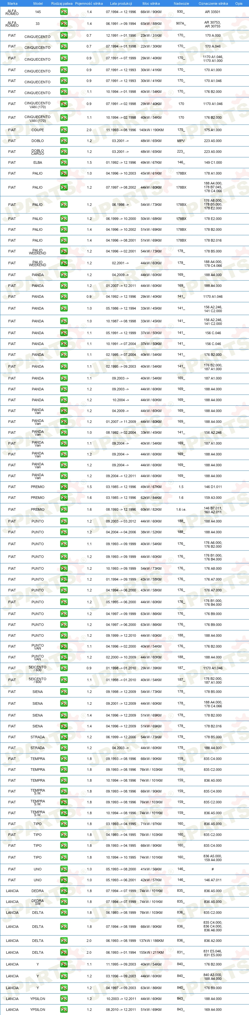Click the 140kW / 190KM power cell
The image size is (249, 1015).
[151, 130]
